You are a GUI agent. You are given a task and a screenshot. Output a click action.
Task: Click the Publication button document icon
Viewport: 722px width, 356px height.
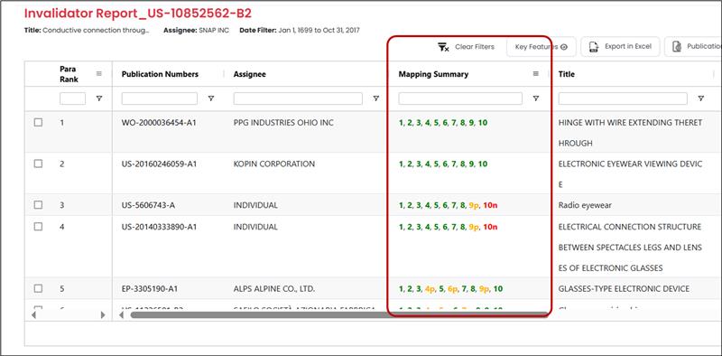[676, 47]
